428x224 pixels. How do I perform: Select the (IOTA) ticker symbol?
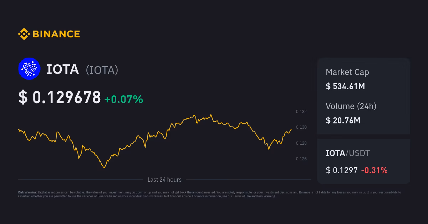pos(102,70)
